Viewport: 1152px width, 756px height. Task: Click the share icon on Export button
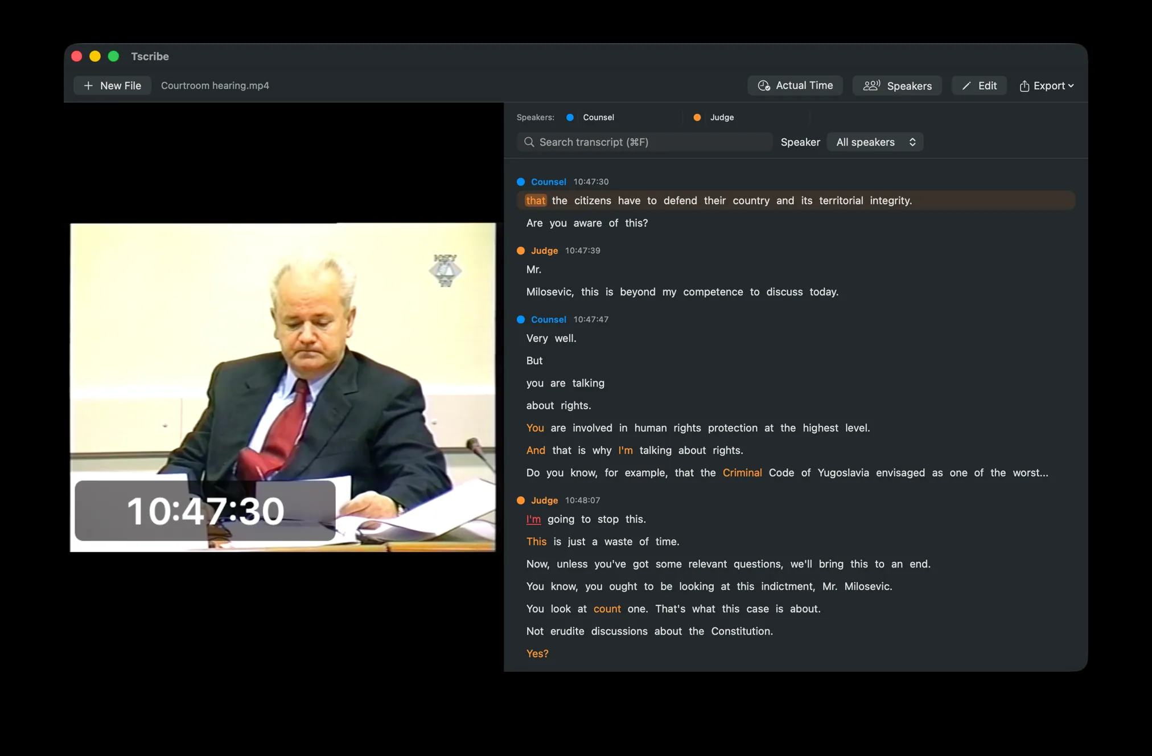click(x=1024, y=85)
